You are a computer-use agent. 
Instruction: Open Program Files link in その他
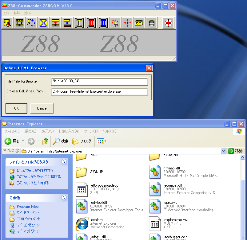pyautogui.click(x=28, y=207)
